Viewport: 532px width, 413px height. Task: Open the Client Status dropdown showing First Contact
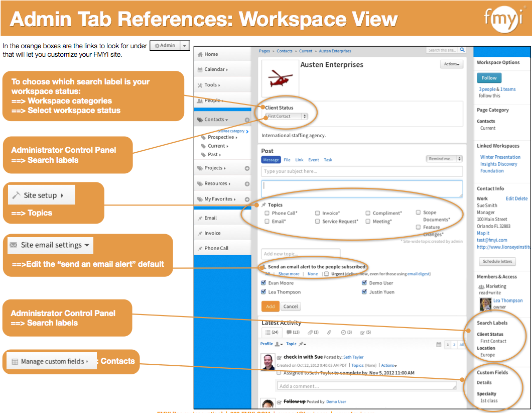(x=286, y=116)
